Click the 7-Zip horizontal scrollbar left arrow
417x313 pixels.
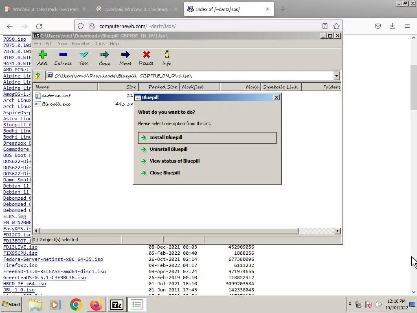(x=36, y=231)
